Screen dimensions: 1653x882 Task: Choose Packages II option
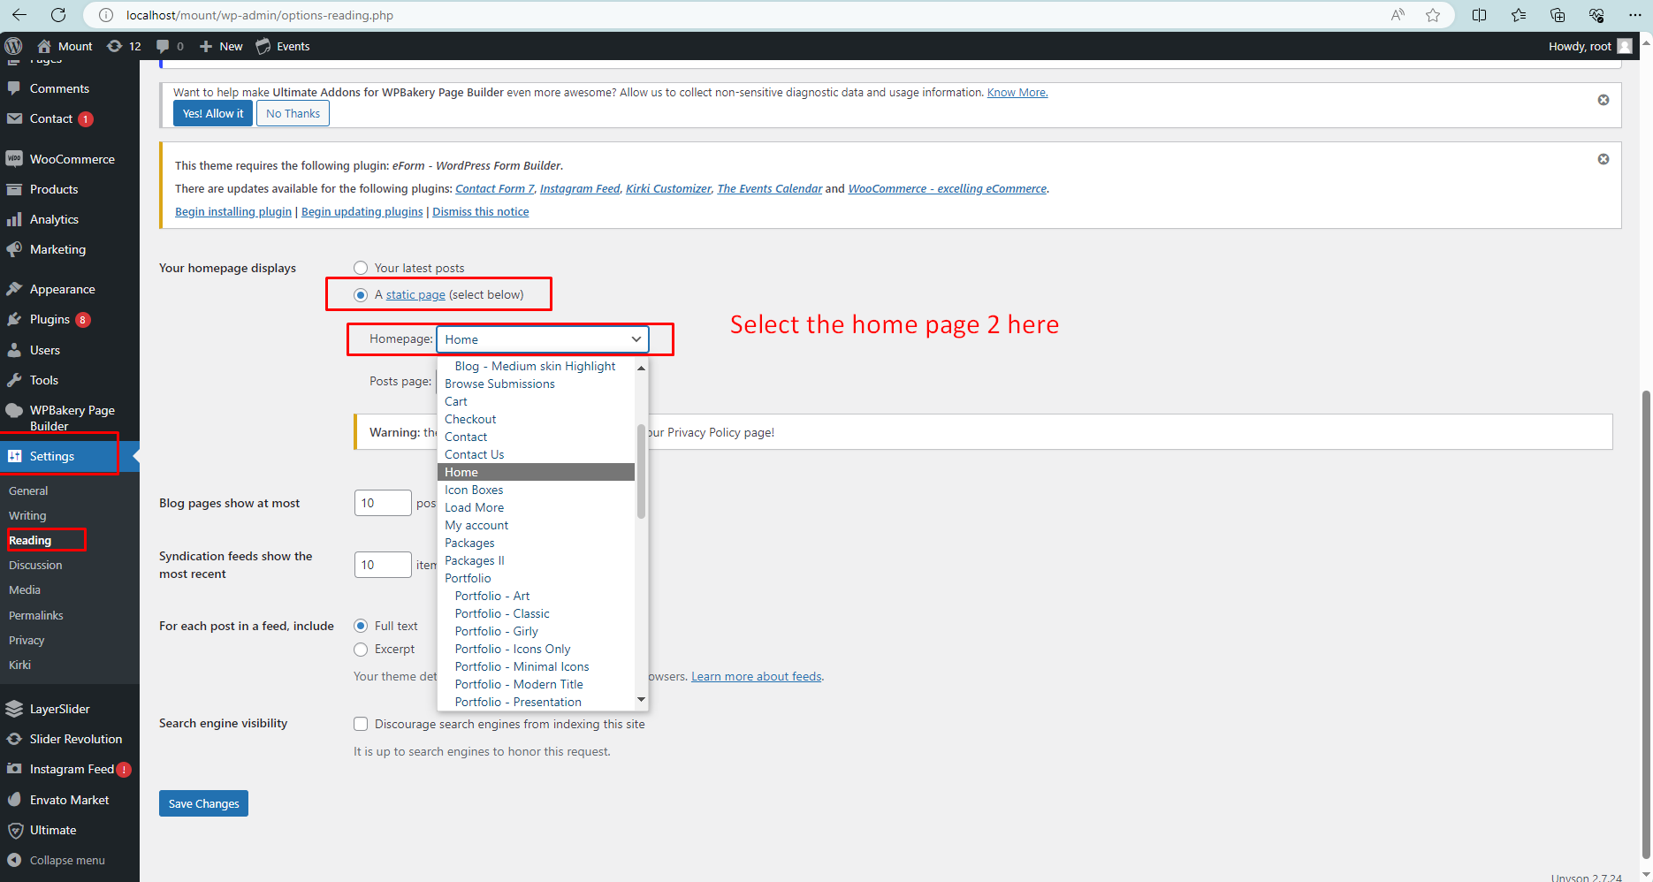536,560
